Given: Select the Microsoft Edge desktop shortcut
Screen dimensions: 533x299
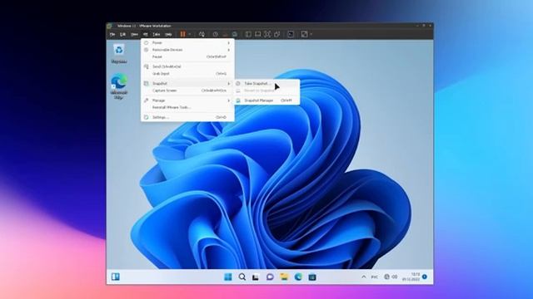Looking at the screenshot, I should pos(119,86).
